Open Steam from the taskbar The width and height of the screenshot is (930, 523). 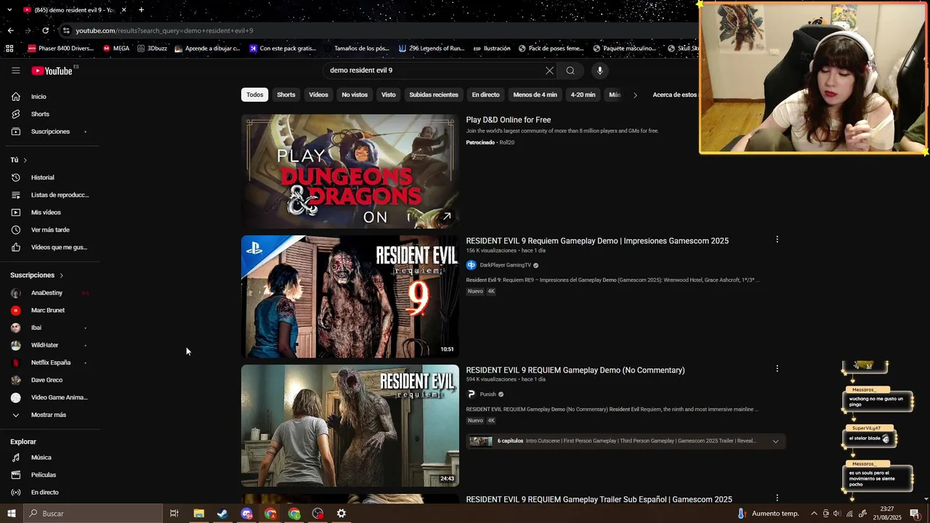coord(222,514)
